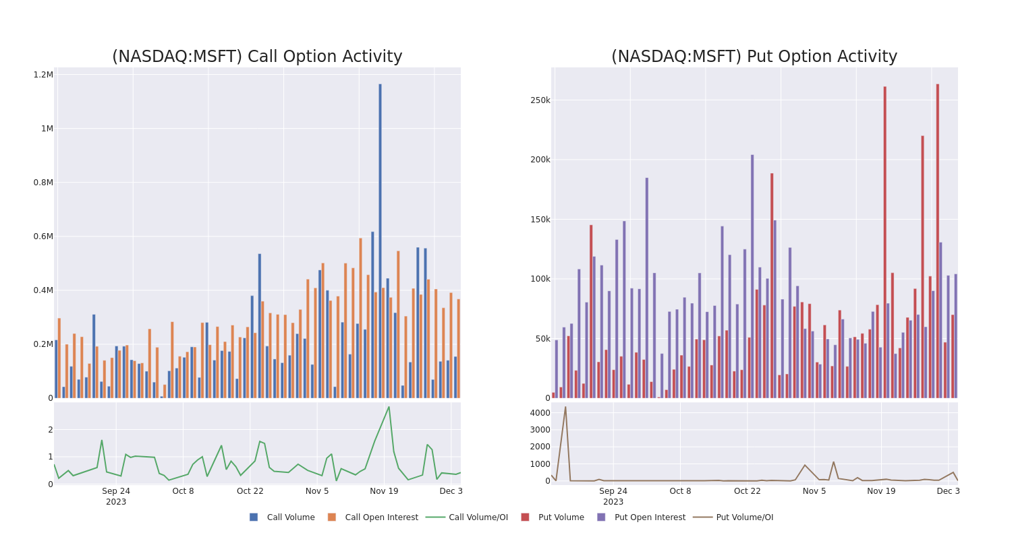Viewport: 1012px width, 539px height.
Task: Click Oct 8 date label on call chart
Action: tap(183, 491)
